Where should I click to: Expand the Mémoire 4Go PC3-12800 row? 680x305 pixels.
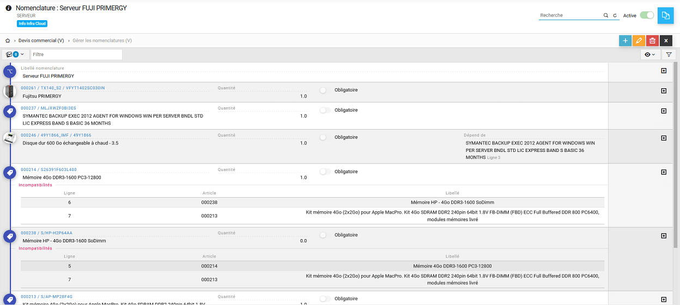pyautogui.click(x=664, y=172)
